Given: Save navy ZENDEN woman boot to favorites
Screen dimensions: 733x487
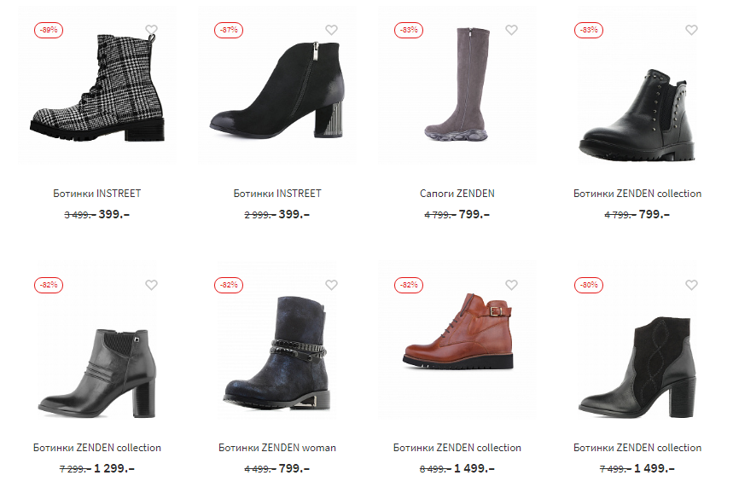Looking at the screenshot, I should point(331,285).
